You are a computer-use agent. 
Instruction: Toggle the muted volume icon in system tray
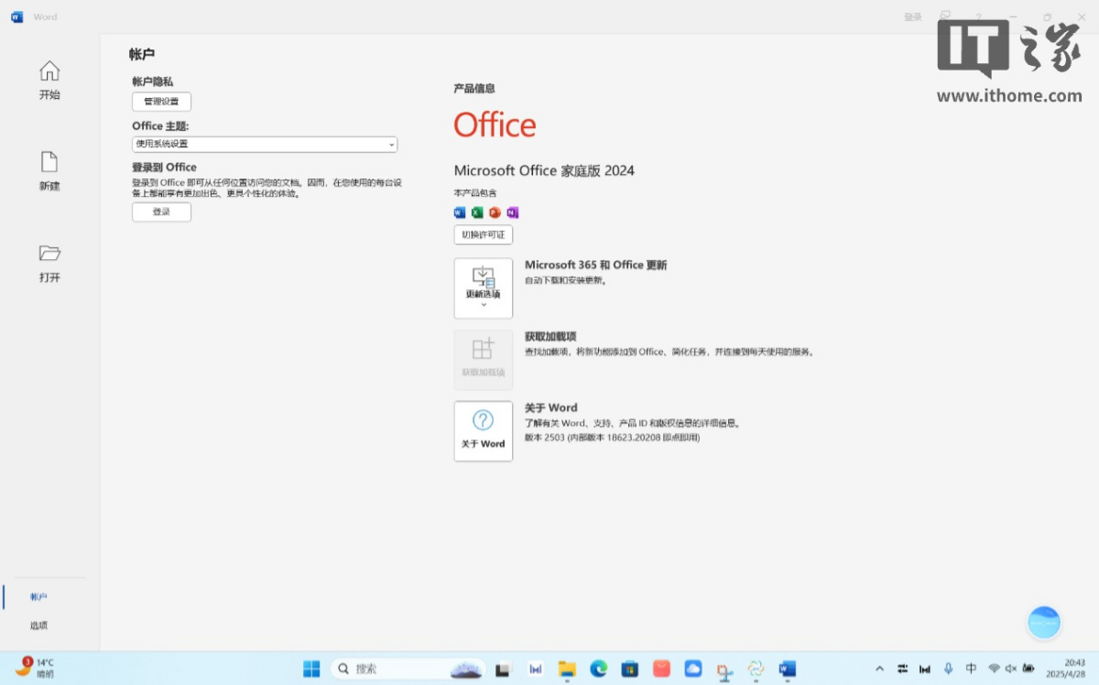click(x=1011, y=669)
